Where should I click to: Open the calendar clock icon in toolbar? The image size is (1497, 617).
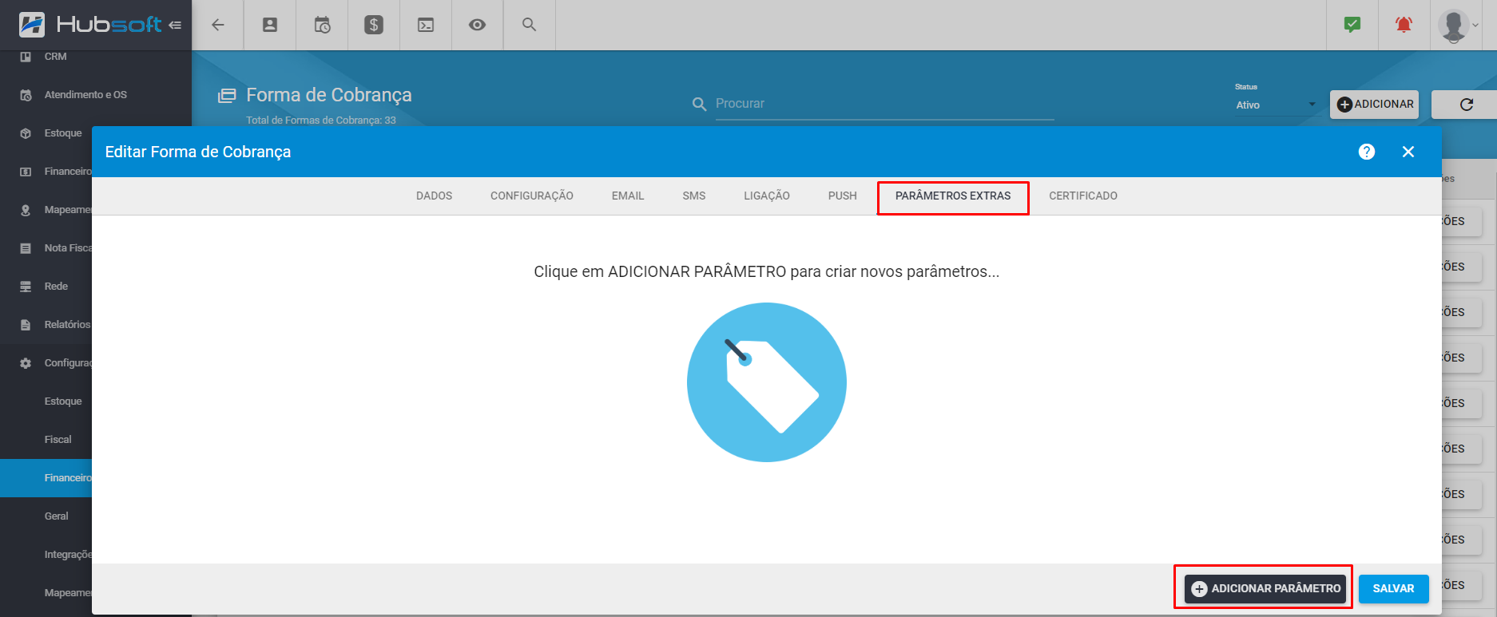click(x=322, y=25)
